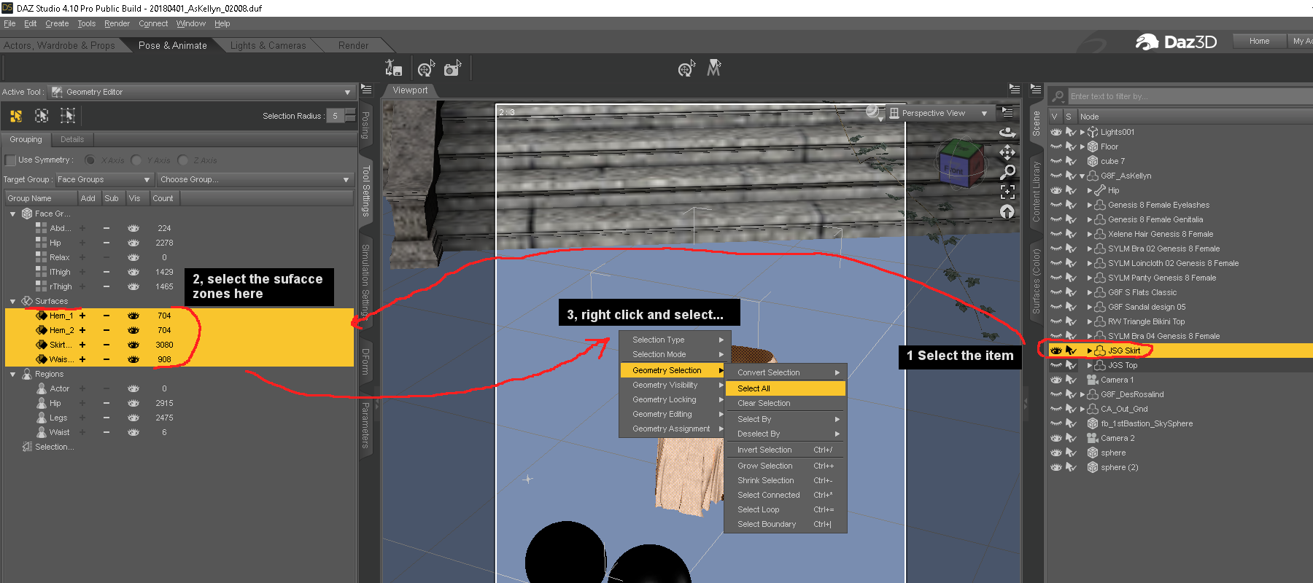Click the reset camera arrow control
The image size is (1313, 583).
tap(1007, 211)
